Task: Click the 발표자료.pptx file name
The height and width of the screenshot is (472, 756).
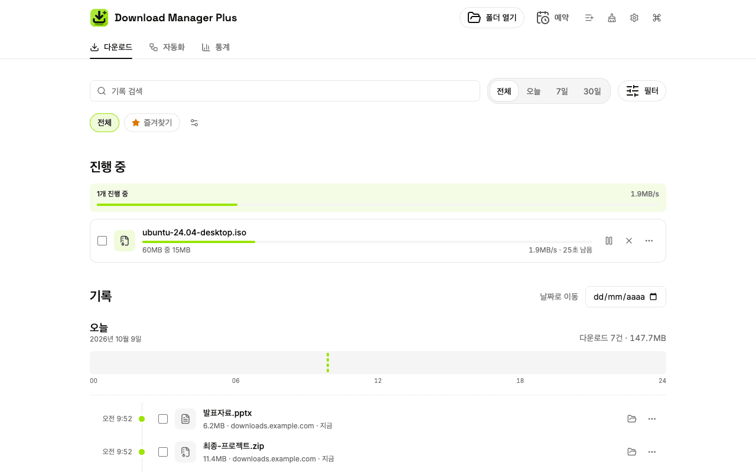Action: [x=227, y=413]
